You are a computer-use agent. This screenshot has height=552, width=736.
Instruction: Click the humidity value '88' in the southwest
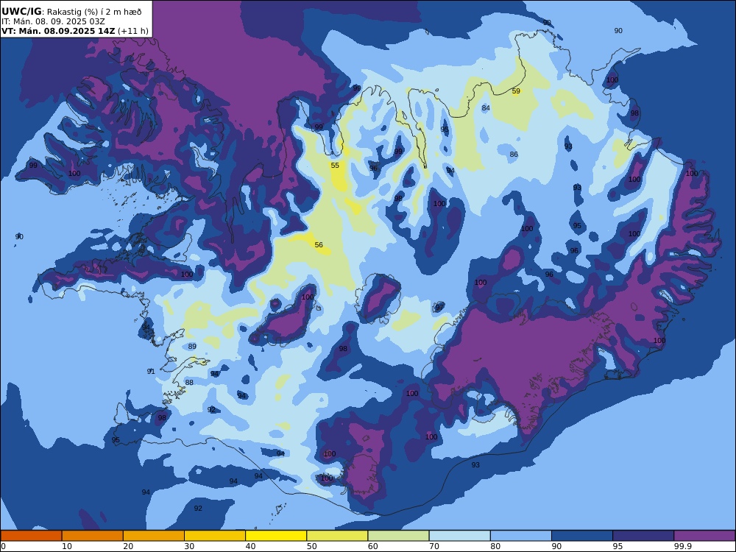[x=189, y=383]
